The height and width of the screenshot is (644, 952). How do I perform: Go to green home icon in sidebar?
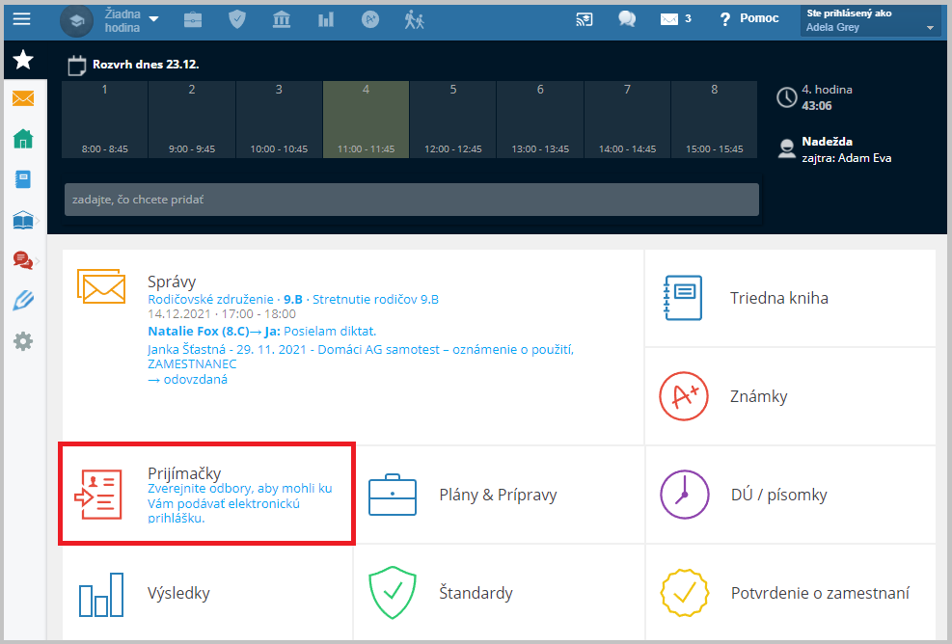(23, 139)
